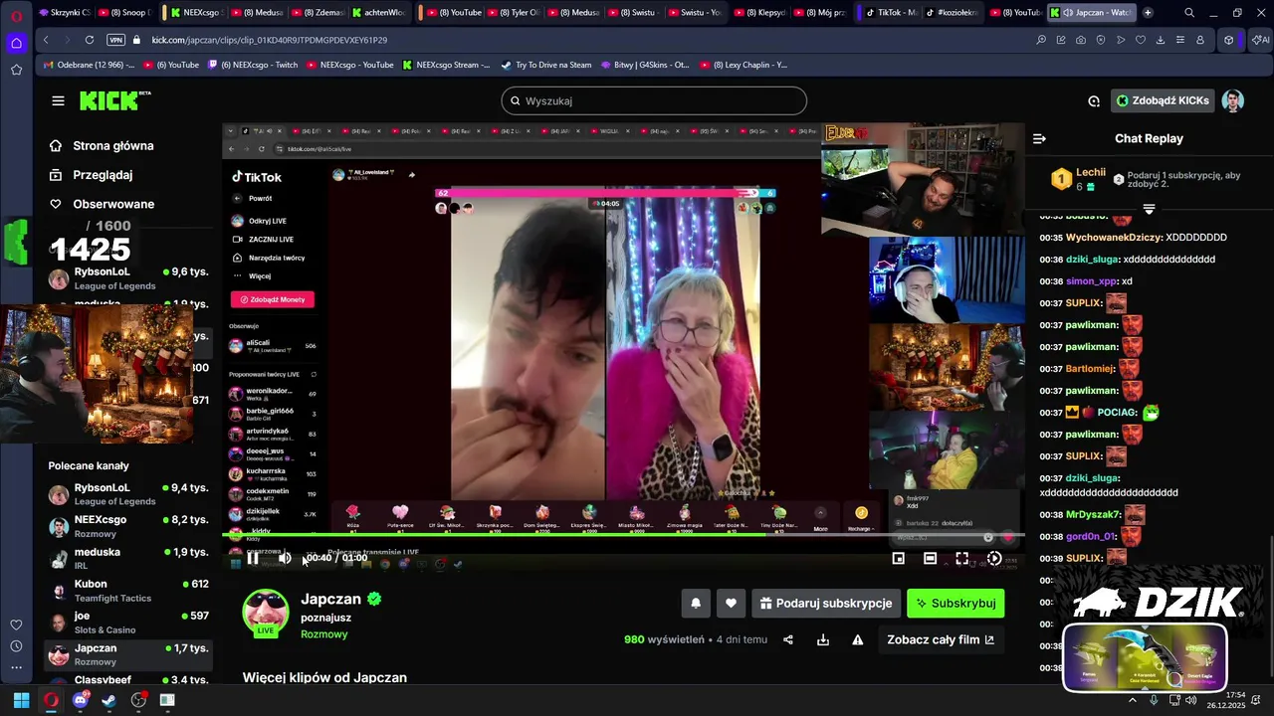Expand the chat leaderboard chevron
The height and width of the screenshot is (716, 1274).
click(1149, 209)
